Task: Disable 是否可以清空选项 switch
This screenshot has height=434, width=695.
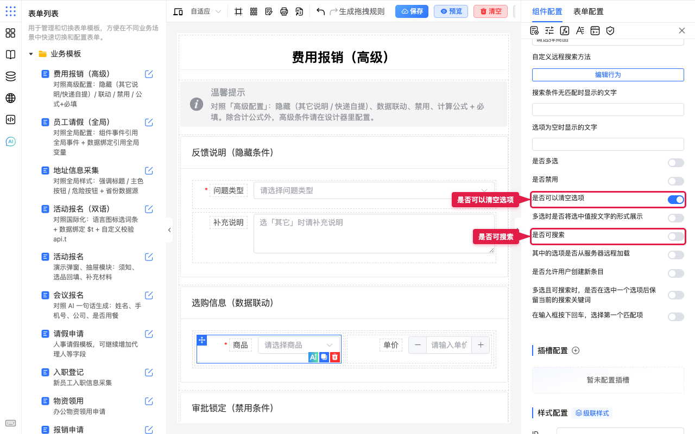Action: pos(676,200)
